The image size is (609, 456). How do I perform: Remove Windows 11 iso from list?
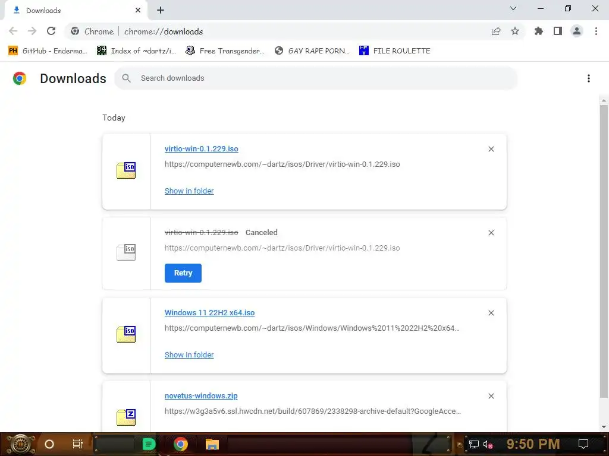click(x=491, y=313)
